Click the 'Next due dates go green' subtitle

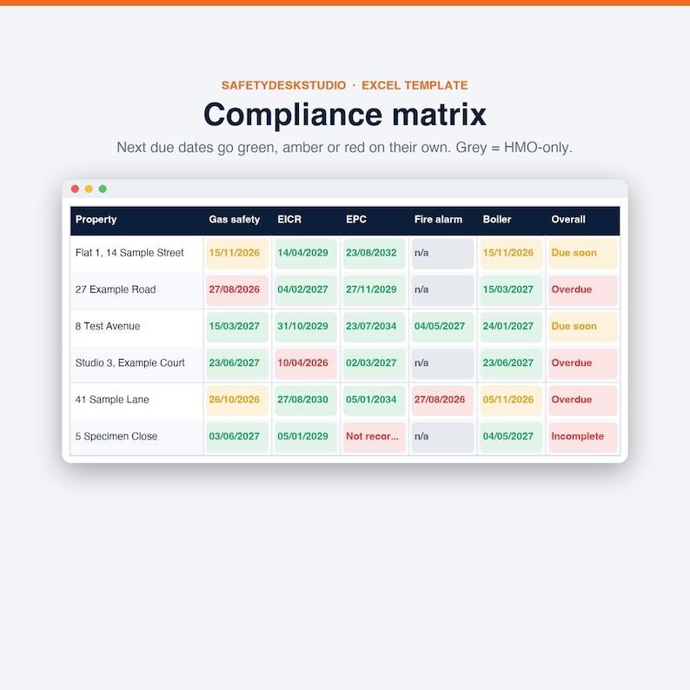click(x=344, y=148)
